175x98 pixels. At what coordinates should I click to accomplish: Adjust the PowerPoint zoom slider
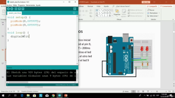click(157, 91)
